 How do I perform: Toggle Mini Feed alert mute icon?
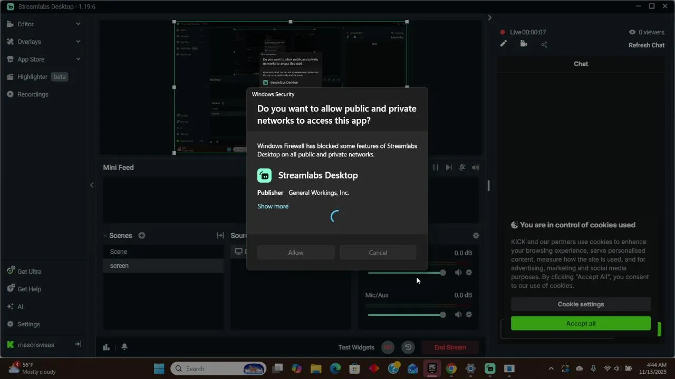[x=462, y=167]
